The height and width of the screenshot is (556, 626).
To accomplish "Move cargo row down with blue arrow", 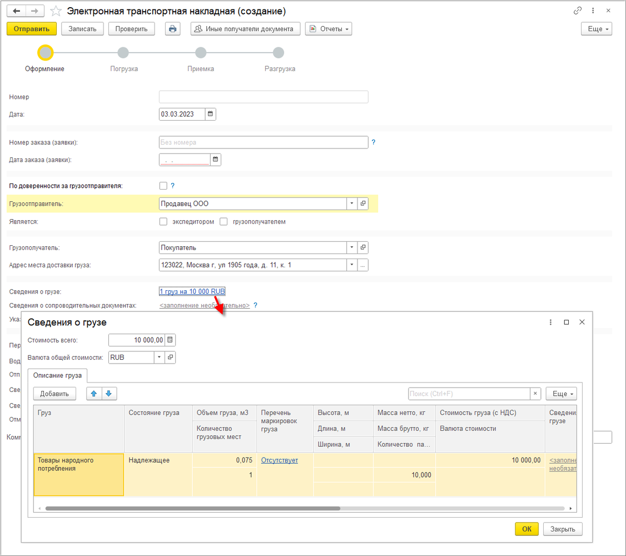I will tap(109, 394).
